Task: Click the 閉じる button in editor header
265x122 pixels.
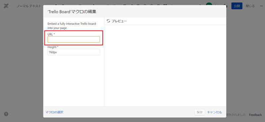Action: pos(250,6)
